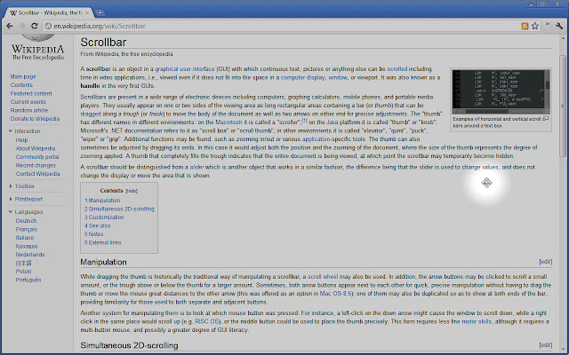Click the page vertical scrollbar thumb
Screen dimensions: 569x355
point(563,106)
